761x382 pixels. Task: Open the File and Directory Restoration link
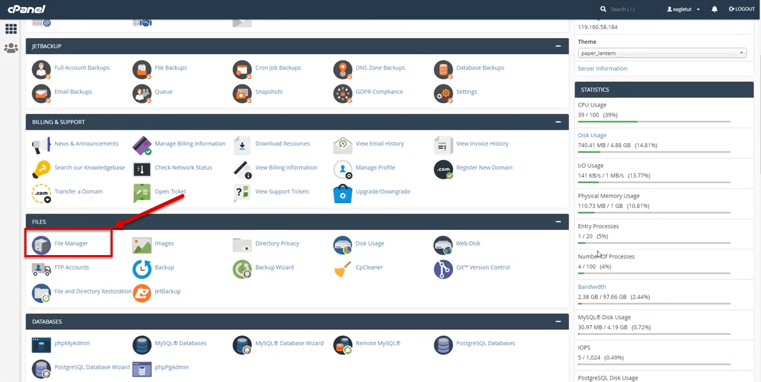pyautogui.click(x=93, y=291)
